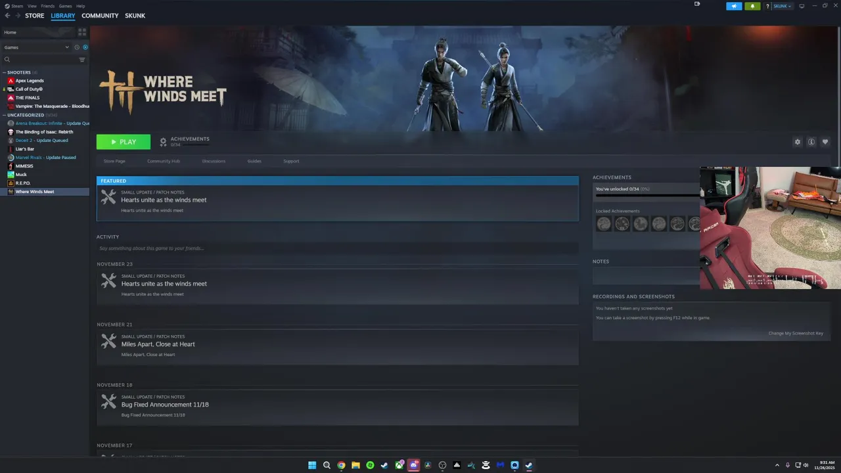
Task: Click the blue announcements megaphone button
Action: tap(734, 6)
